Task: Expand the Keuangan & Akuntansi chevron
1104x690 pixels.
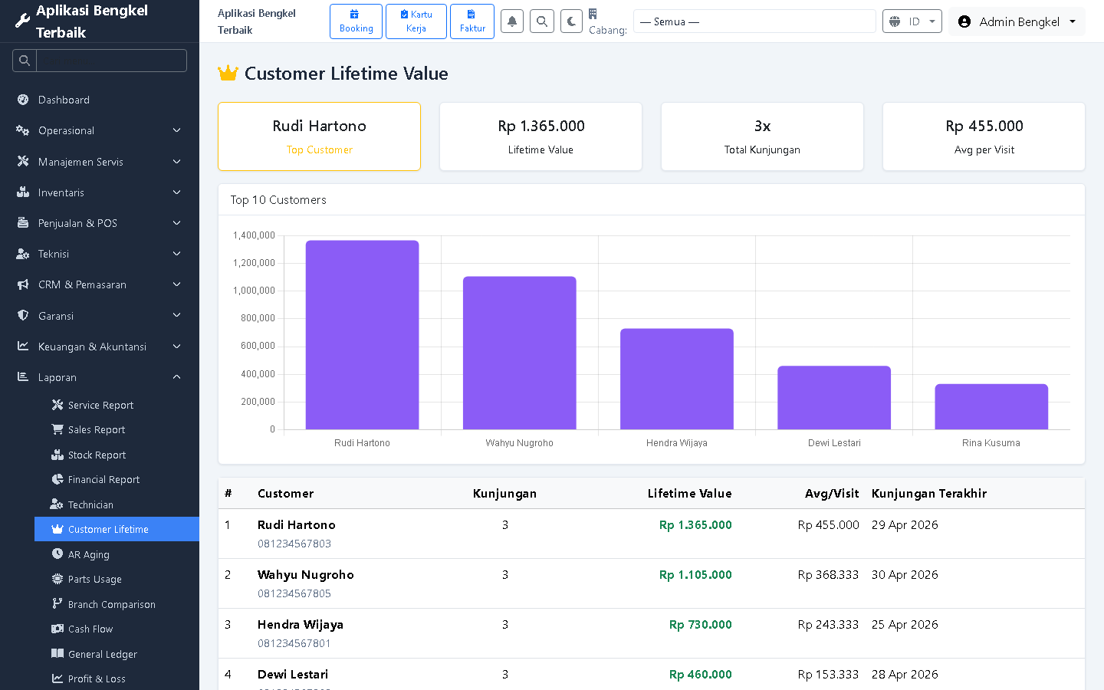Action: (x=177, y=347)
